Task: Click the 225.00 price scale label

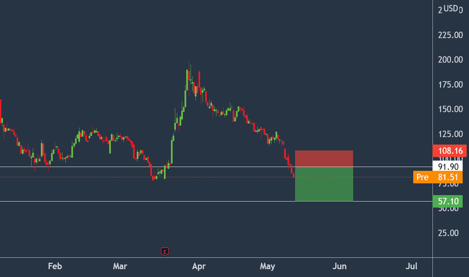Action: coord(450,35)
